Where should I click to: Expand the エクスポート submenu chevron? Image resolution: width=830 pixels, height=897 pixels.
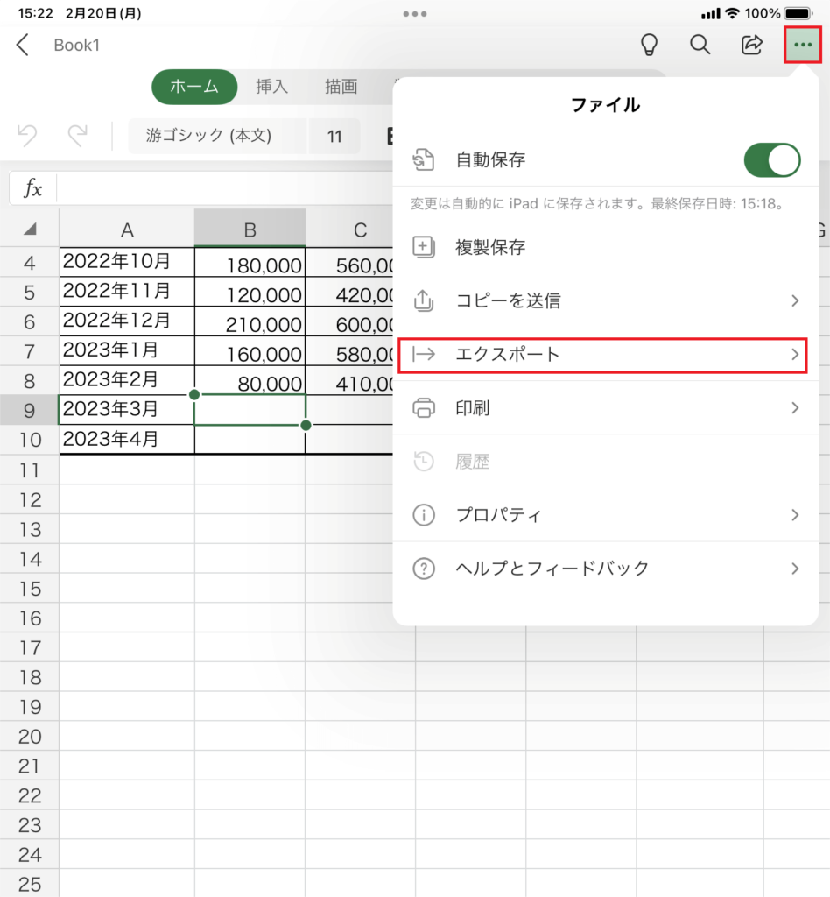[x=795, y=355]
